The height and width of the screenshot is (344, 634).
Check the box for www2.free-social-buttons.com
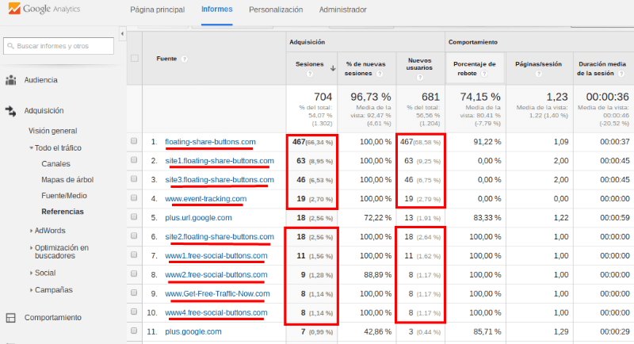(x=134, y=274)
